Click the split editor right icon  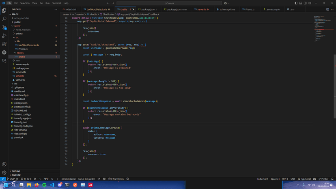pos(327,9)
